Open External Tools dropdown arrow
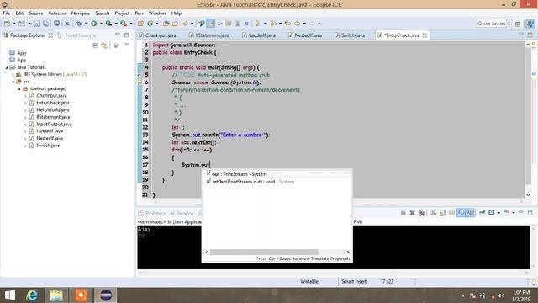 (131, 24)
